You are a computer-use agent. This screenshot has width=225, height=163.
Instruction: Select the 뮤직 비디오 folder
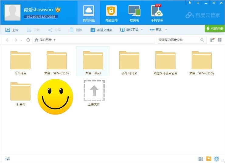point(129,63)
